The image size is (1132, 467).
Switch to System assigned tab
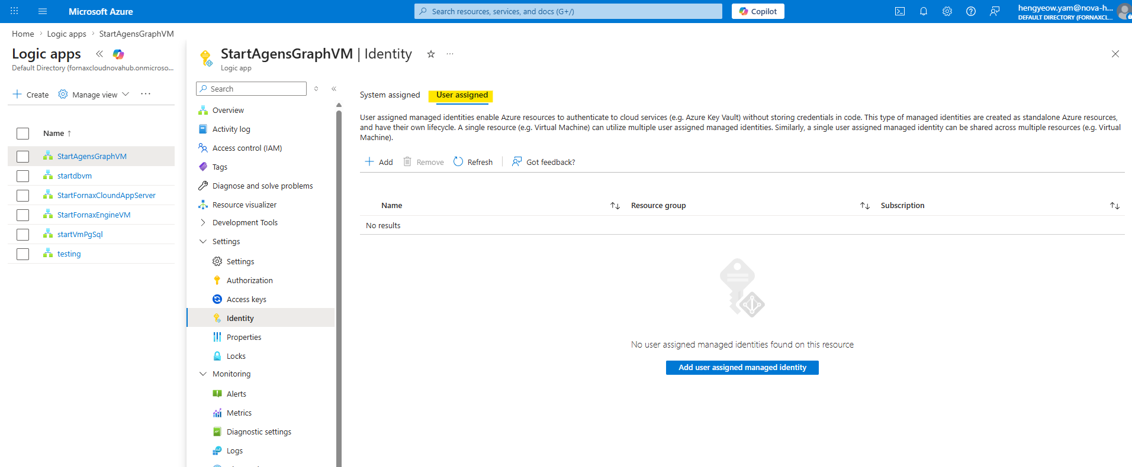(390, 95)
